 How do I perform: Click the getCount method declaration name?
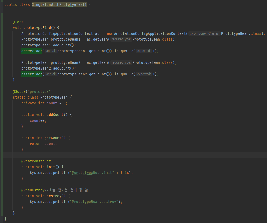pos(53,138)
